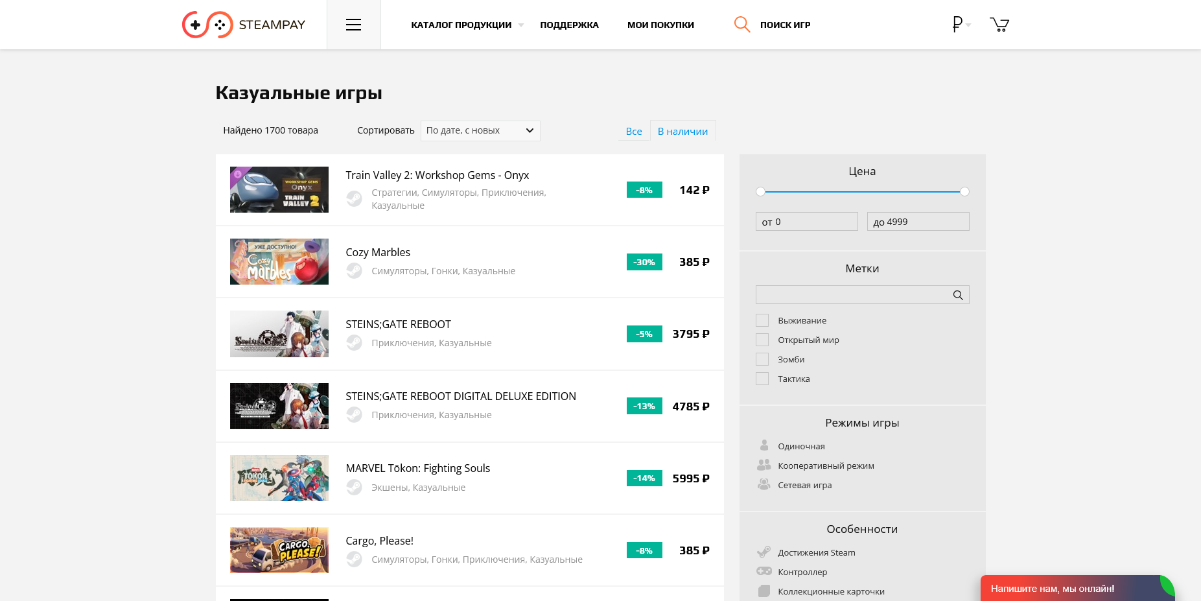This screenshot has height=601, width=1201.
Task: Select Достижения Steam feature icon
Action: (x=764, y=552)
